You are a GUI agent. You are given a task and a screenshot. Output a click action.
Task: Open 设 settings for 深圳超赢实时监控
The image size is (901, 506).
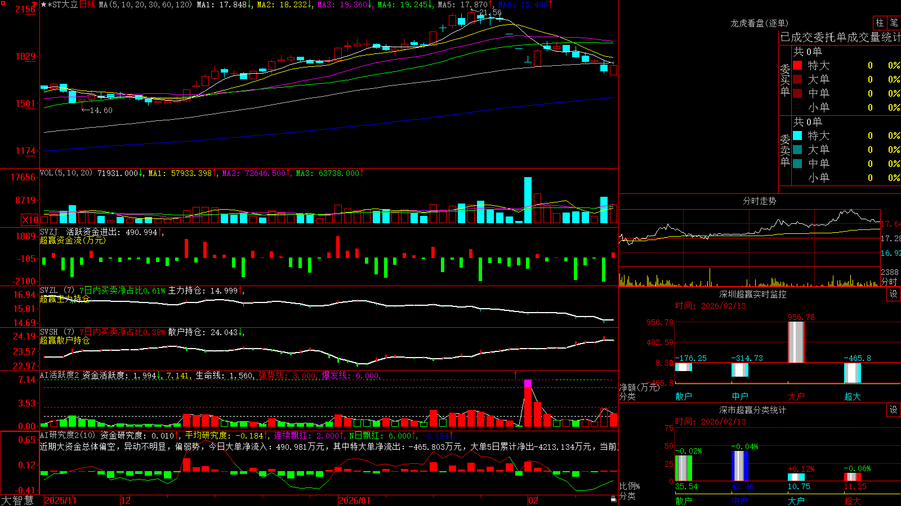pyautogui.click(x=894, y=294)
